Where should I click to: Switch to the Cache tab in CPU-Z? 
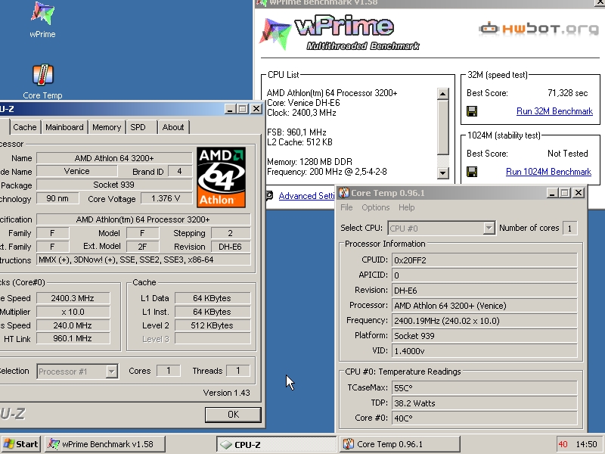(25, 127)
